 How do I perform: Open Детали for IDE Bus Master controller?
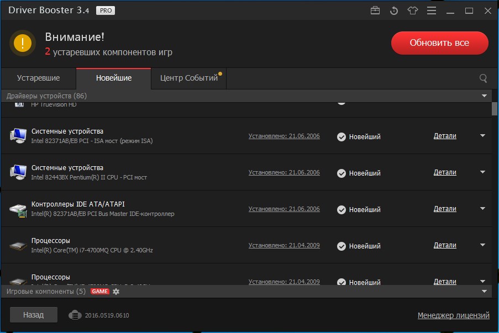point(445,209)
